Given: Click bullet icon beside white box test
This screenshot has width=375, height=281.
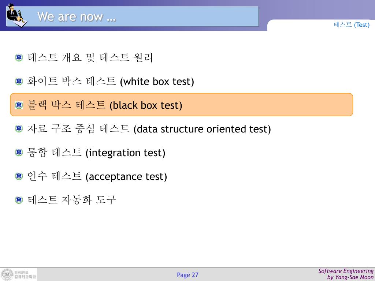Looking at the screenshot, I should click(19, 81).
